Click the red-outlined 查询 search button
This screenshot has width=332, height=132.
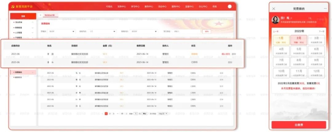pos(207,31)
